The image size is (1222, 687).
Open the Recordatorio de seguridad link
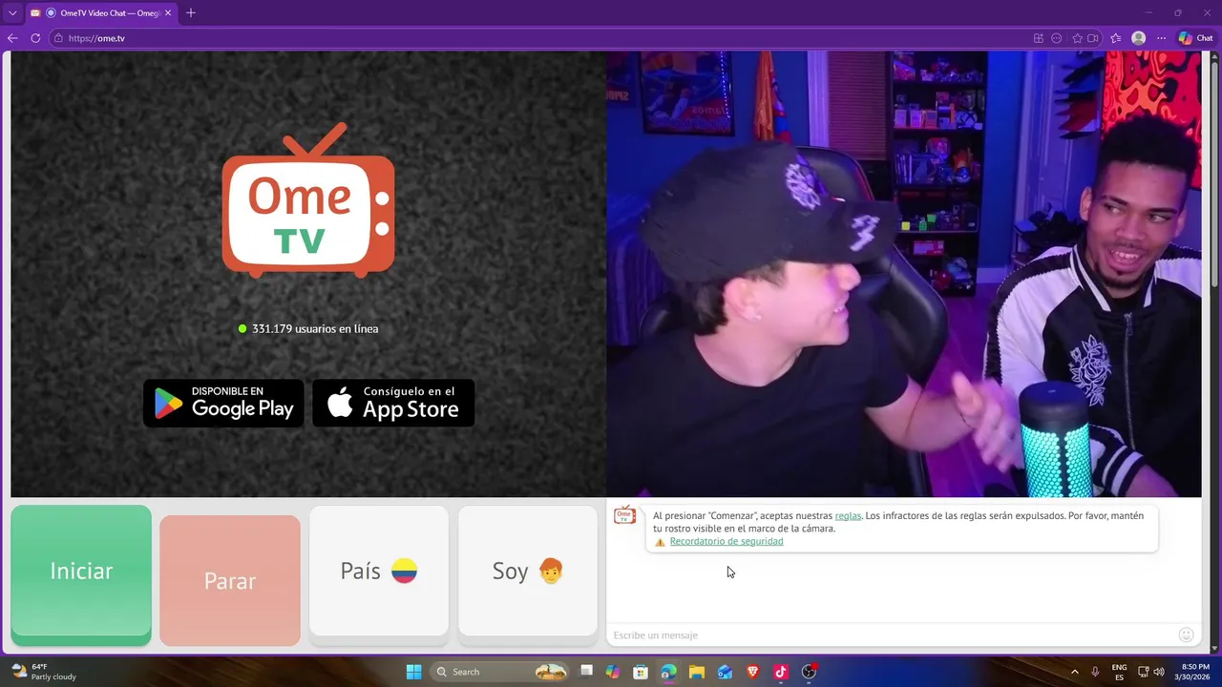(x=727, y=541)
